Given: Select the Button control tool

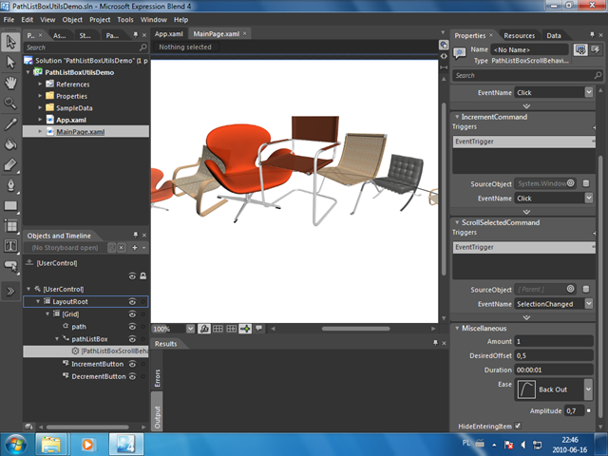Looking at the screenshot, I should (x=10, y=266).
